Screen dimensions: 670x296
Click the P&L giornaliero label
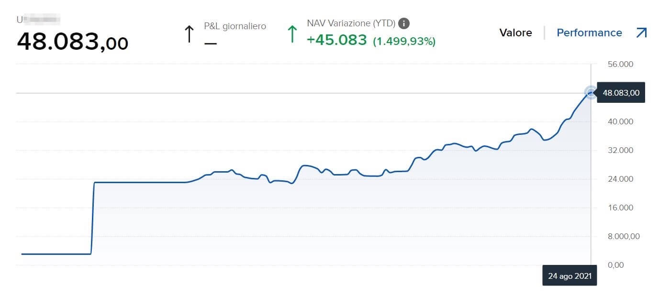point(235,26)
